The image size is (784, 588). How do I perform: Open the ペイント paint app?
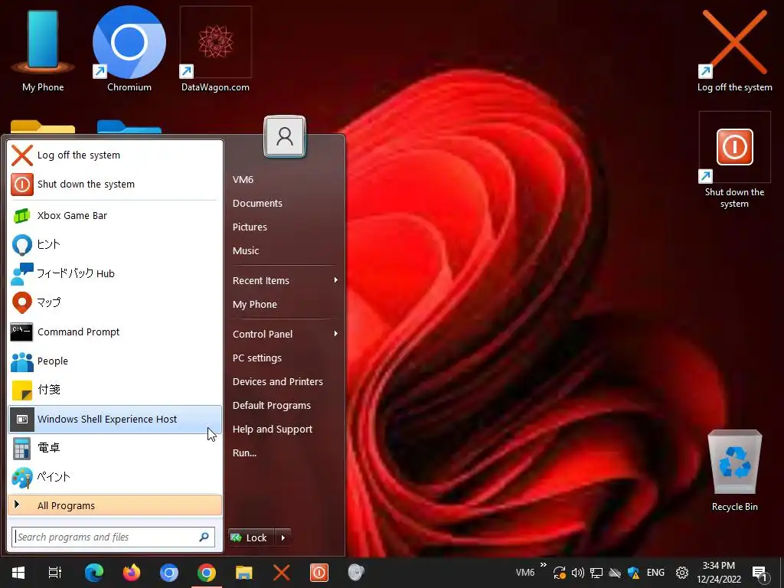coord(115,477)
